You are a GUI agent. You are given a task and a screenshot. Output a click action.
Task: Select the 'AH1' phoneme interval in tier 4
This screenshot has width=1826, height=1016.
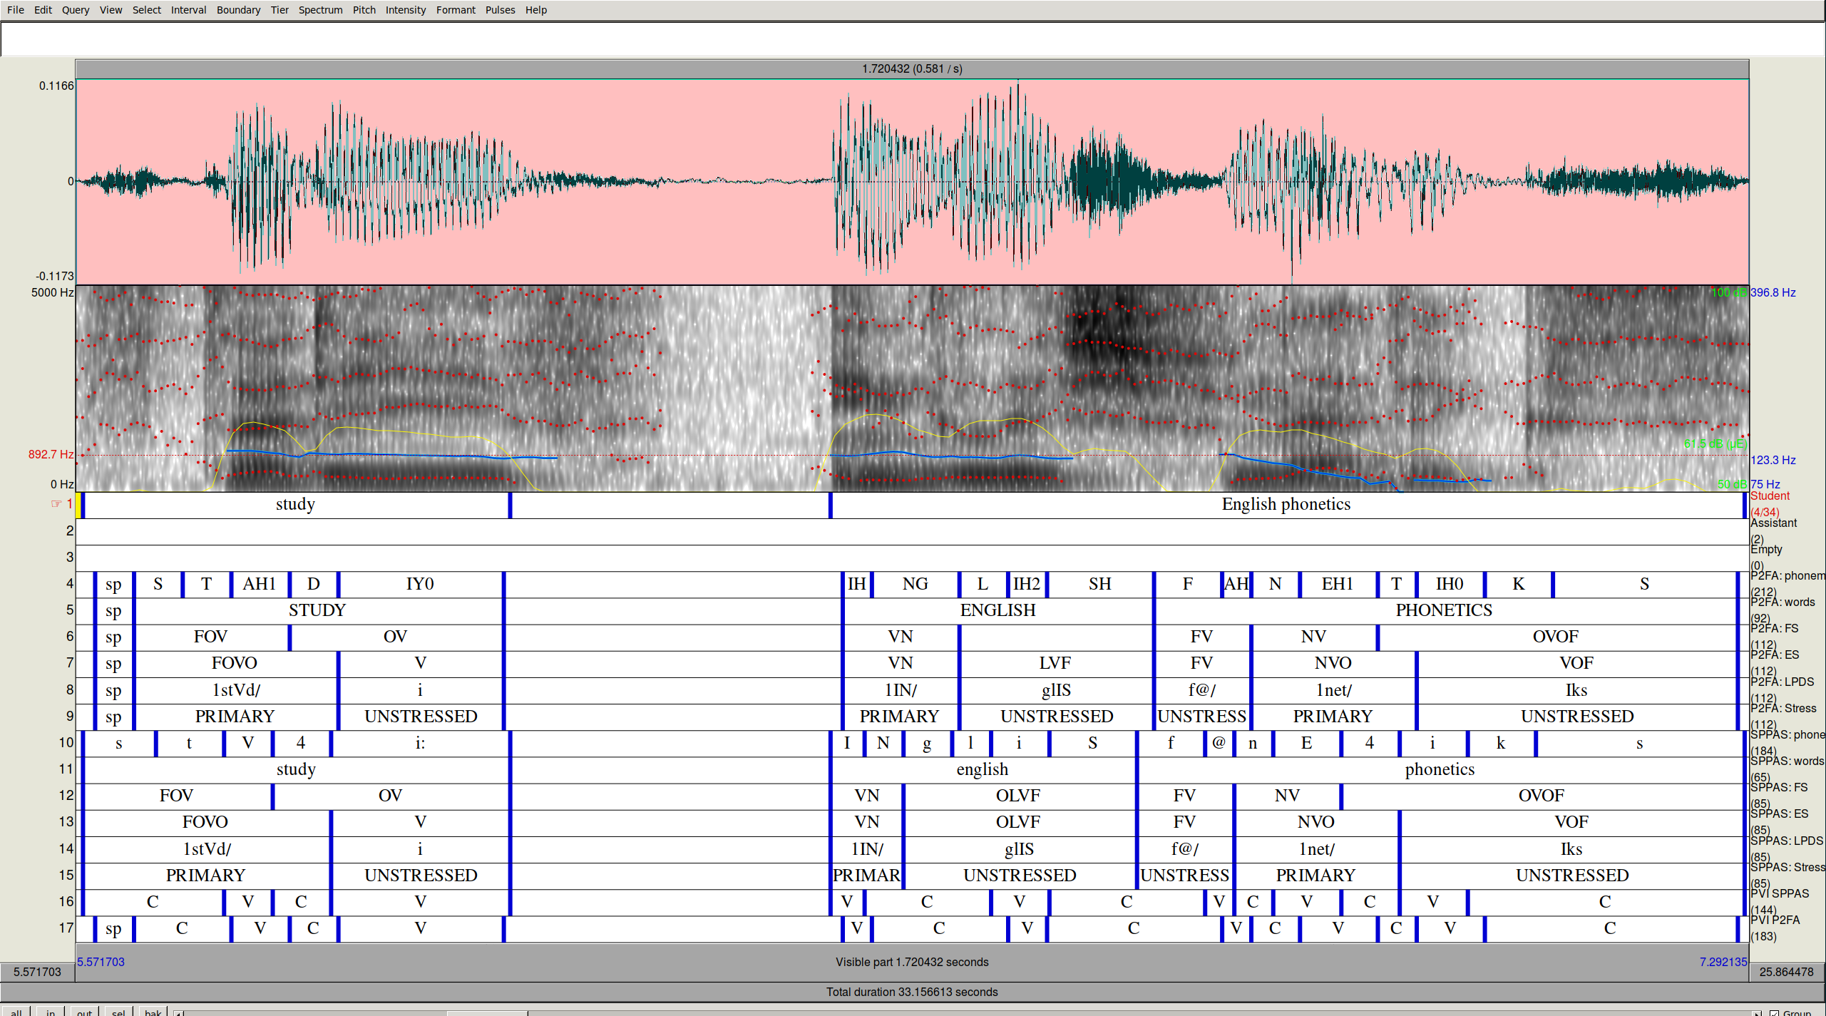tap(260, 584)
